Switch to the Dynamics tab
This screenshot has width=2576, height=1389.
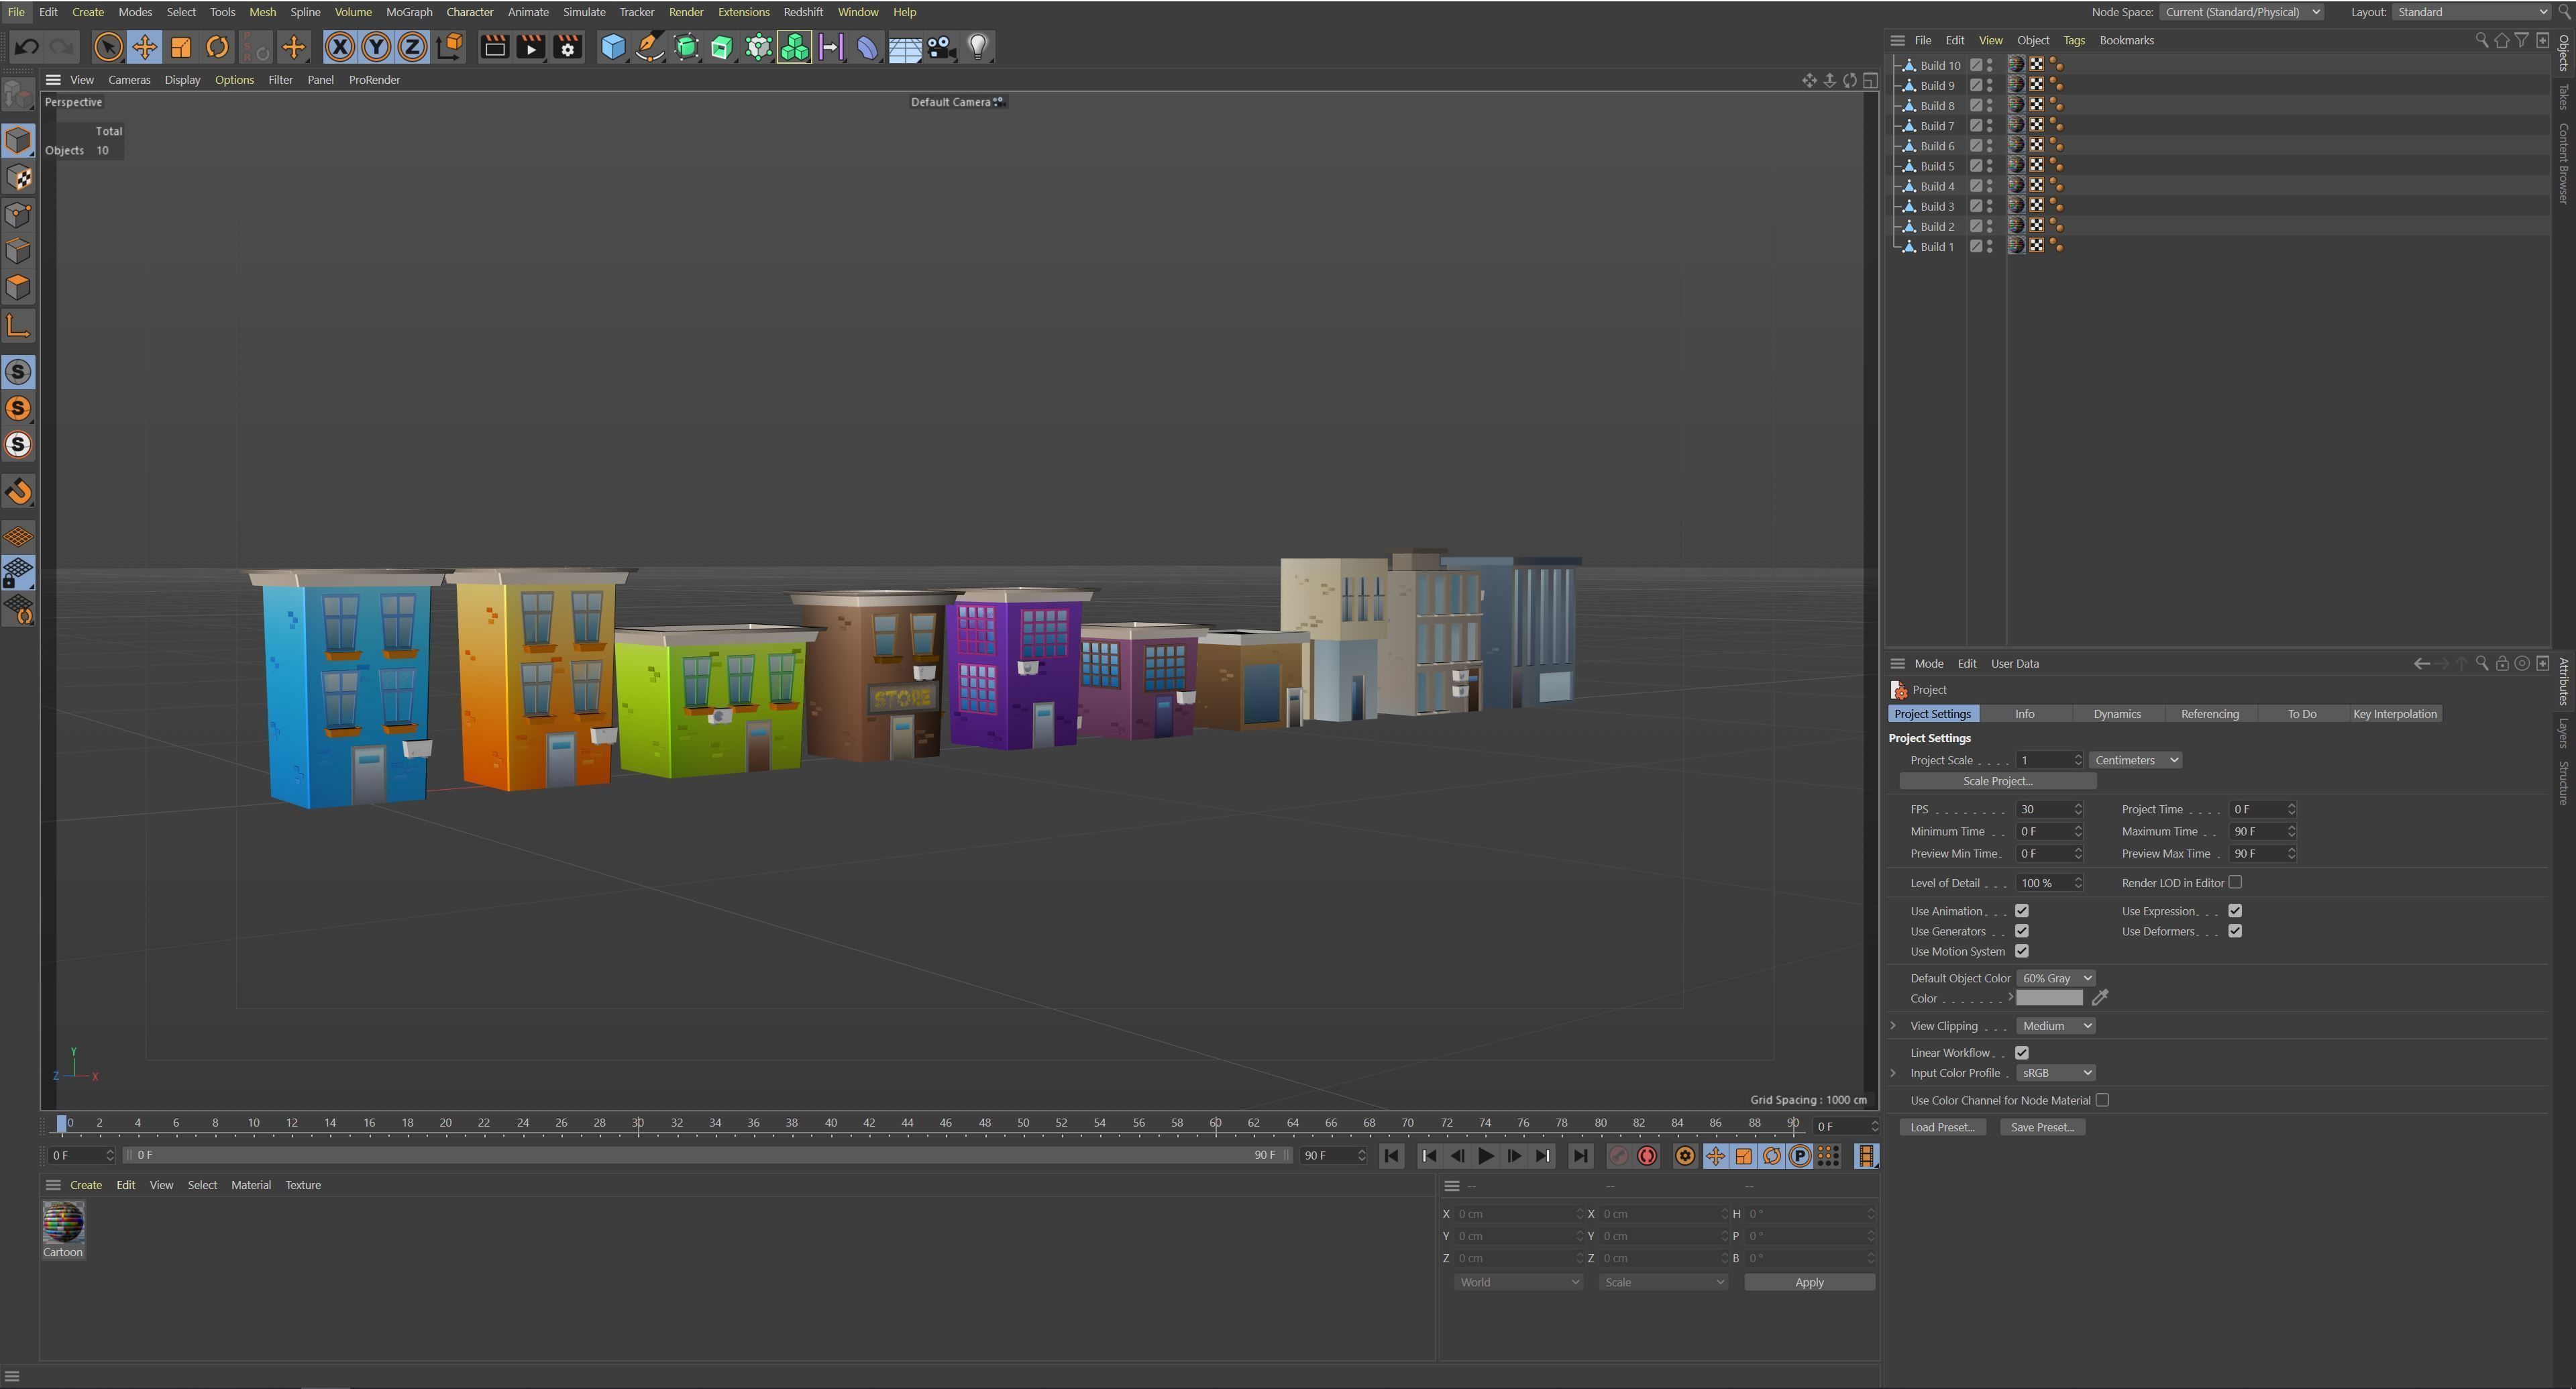pos(2117,714)
